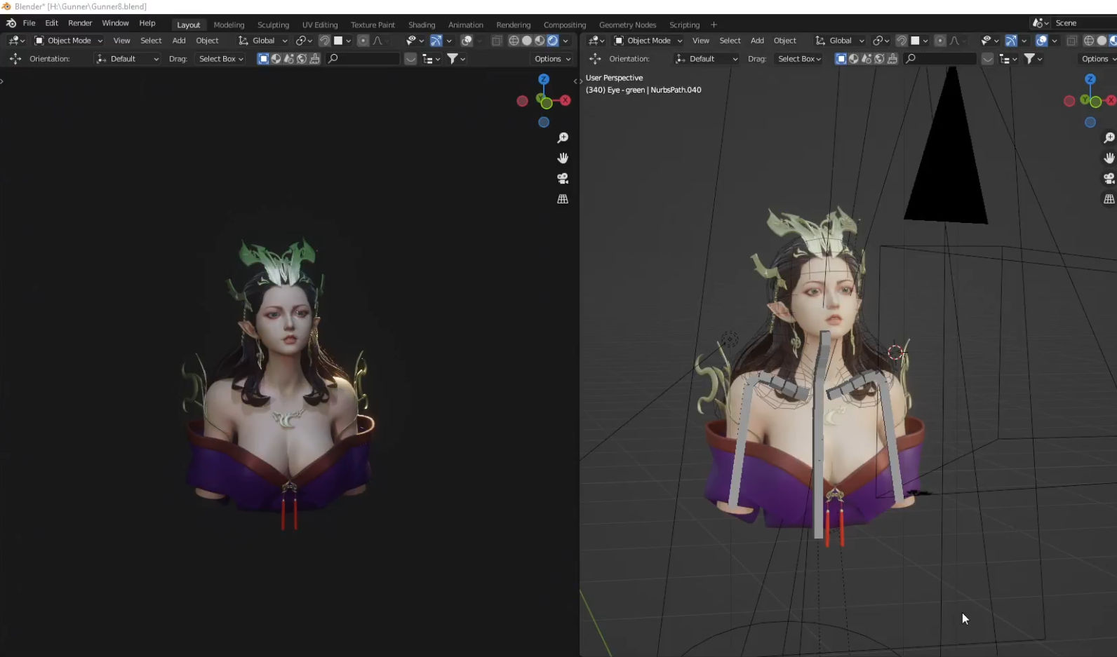Viewport: 1117px width, 657px height.
Task: Switch to the Sculpting workspace tab
Action: [273, 25]
